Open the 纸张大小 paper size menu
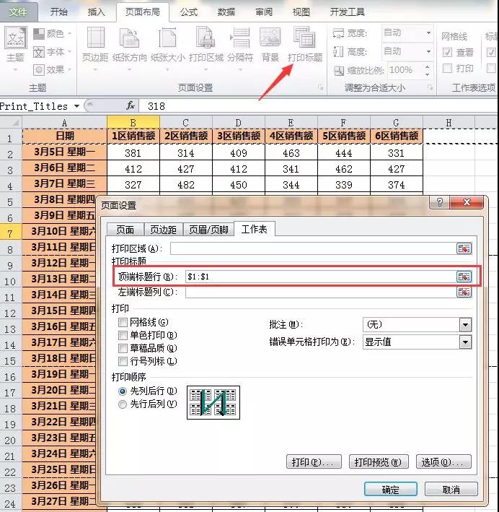The width and height of the screenshot is (499, 512). coord(167,48)
